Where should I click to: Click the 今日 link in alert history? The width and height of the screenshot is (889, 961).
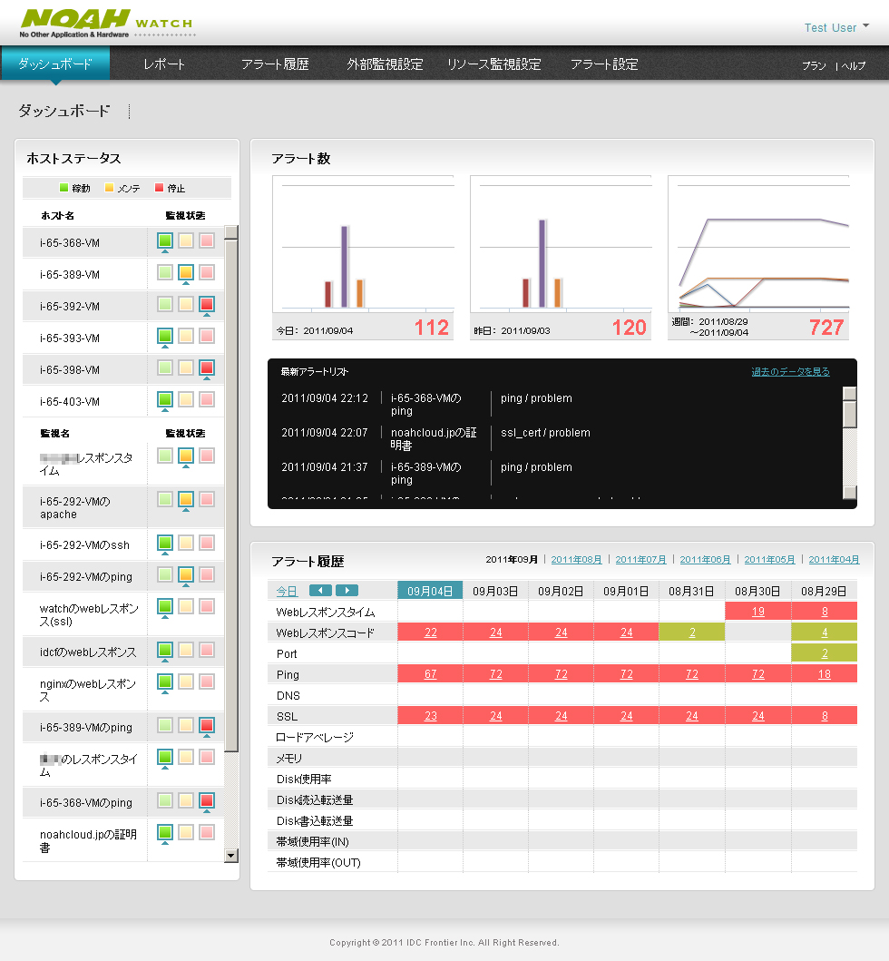coord(287,591)
